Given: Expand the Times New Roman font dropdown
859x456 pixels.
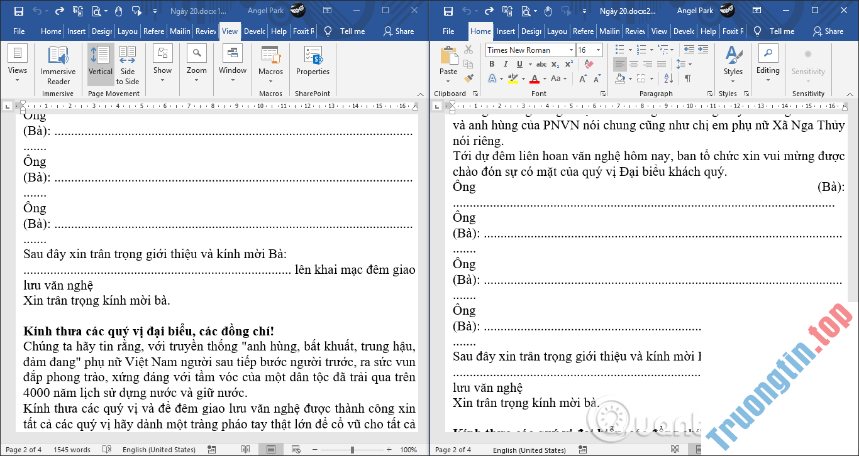Looking at the screenshot, I should pyautogui.click(x=571, y=50).
